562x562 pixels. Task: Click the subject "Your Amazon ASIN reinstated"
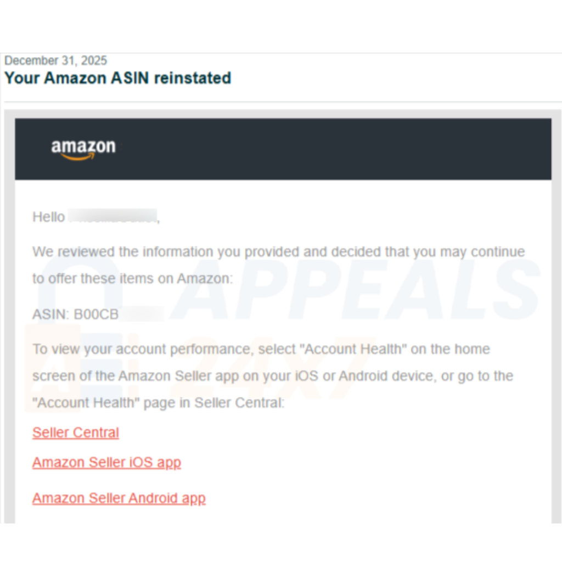click(x=117, y=78)
